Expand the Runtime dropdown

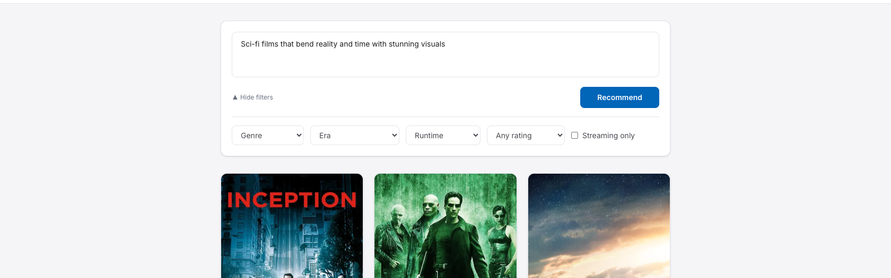(x=443, y=136)
